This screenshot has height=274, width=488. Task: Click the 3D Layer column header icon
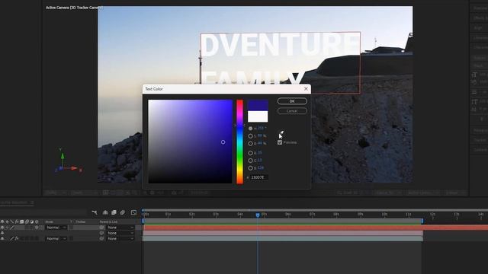(37, 221)
